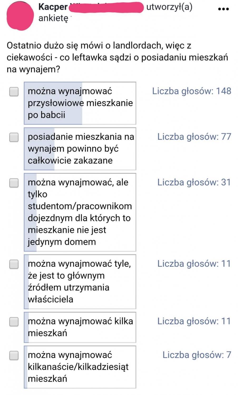238x395 pixels.
Task: Select the 'kilkanaście/kilkadziesiąt mieszkań' answer box
Action: [80, 367]
